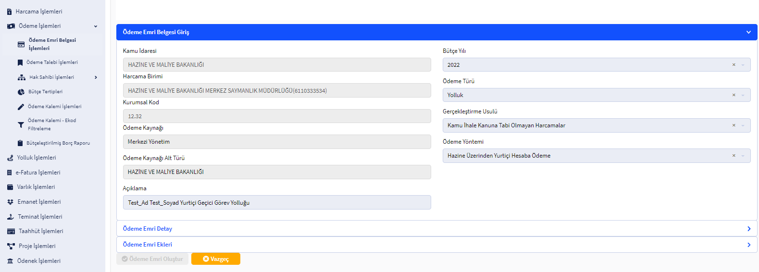Click into the Açıklama text field

click(x=276, y=203)
